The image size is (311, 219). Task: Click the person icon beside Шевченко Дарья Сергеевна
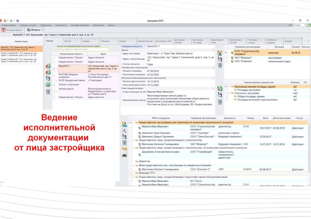coord(140,137)
